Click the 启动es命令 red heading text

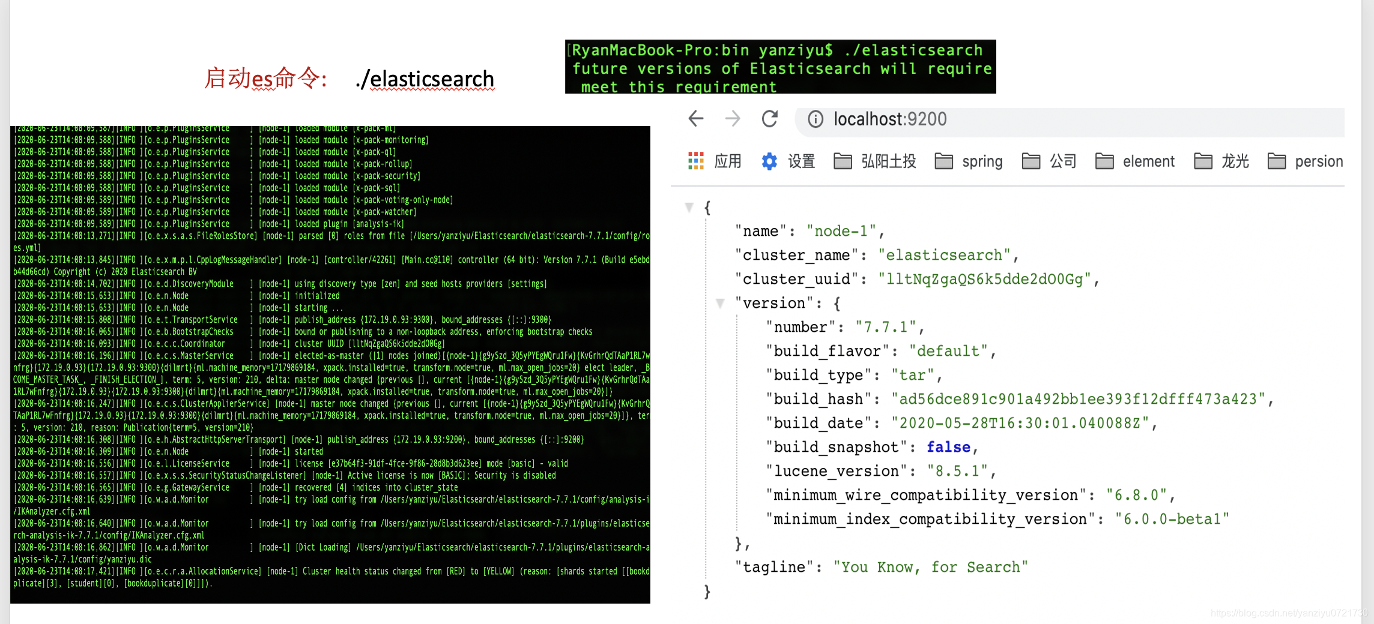[265, 78]
